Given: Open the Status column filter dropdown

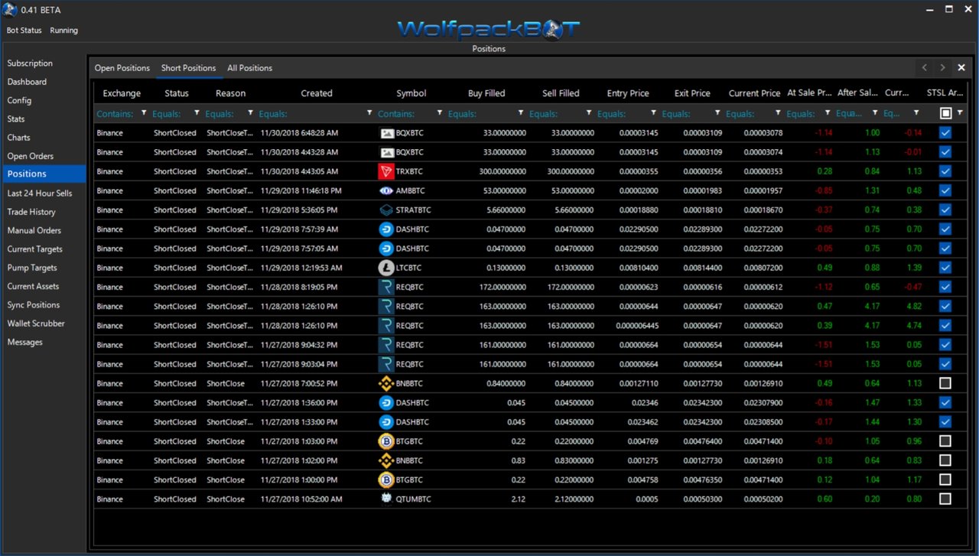Looking at the screenshot, I should click(197, 113).
